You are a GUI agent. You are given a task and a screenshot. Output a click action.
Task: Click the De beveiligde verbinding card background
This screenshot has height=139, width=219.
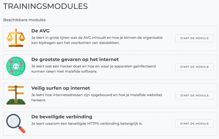tap(110, 124)
